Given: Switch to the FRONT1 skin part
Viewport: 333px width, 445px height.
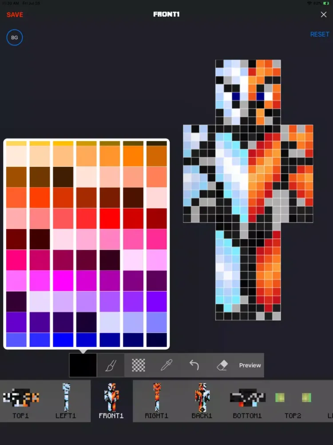Looking at the screenshot, I should 111,401.
